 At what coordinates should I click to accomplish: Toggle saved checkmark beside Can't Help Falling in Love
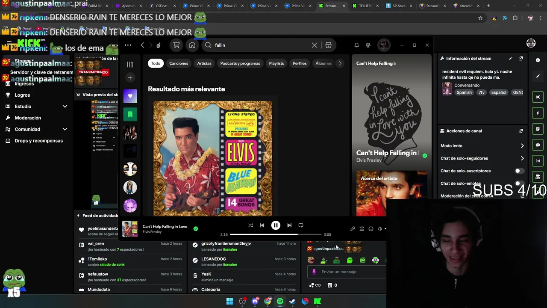196,229
